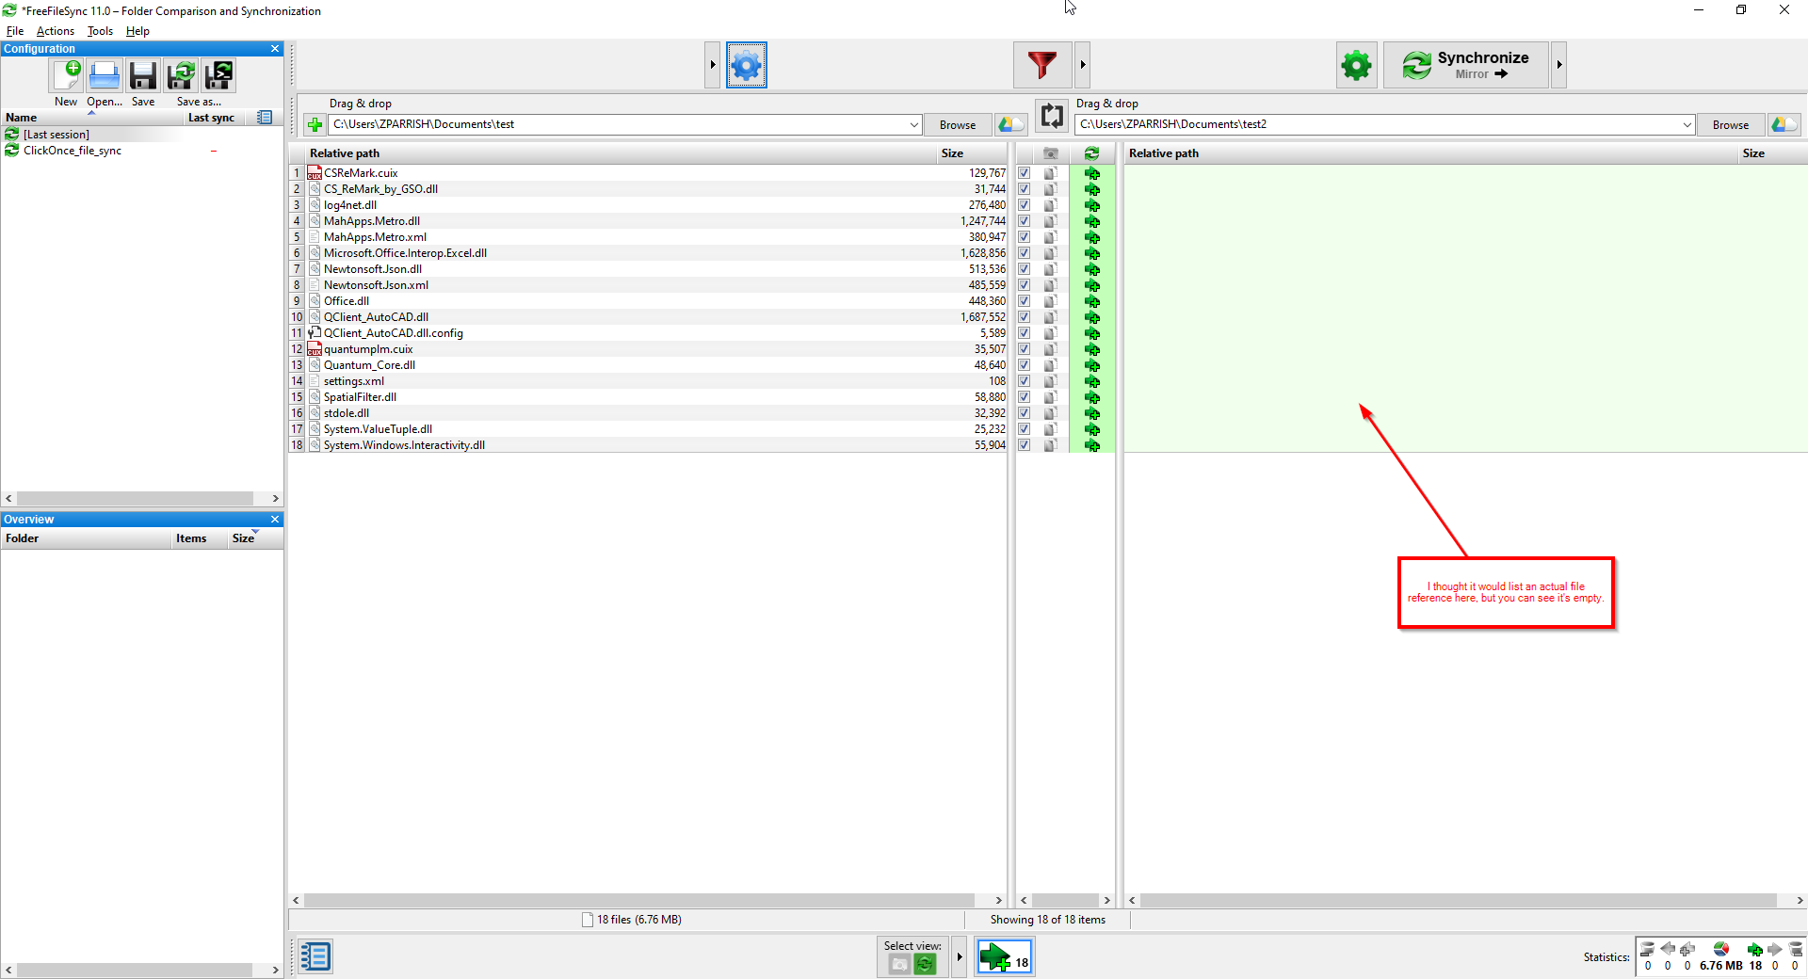The image size is (1808, 979).
Task: Open the File menu
Action: coord(15,31)
